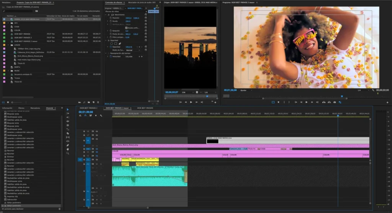Switch to DIOR BEST FRIENDS 2 sequence tab
This screenshot has height=213, width=392.
click(x=88, y=108)
